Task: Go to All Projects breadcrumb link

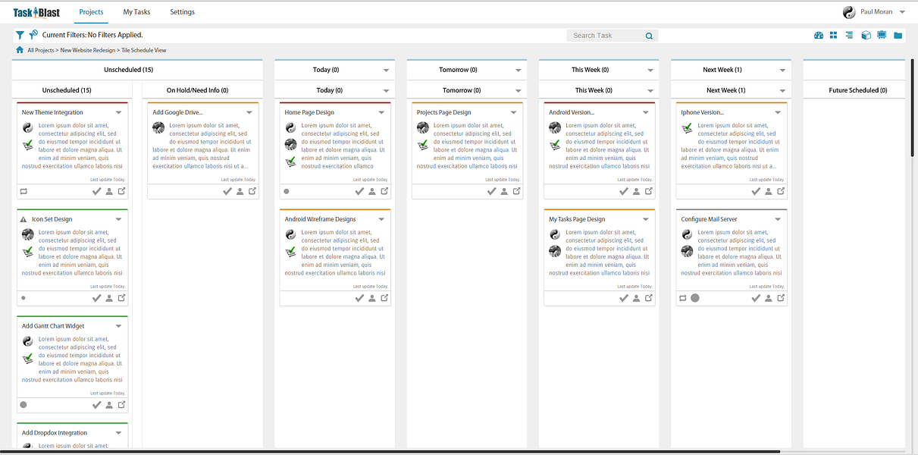Action: [x=40, y=50]
